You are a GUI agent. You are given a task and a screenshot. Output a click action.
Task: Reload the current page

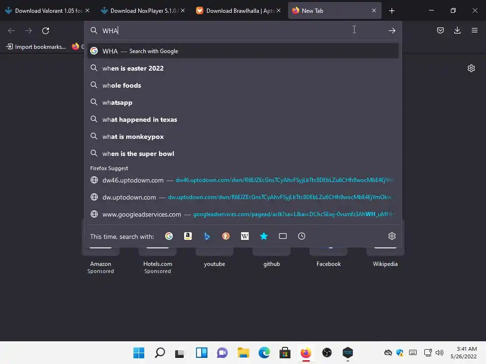[x=46, y=31]
